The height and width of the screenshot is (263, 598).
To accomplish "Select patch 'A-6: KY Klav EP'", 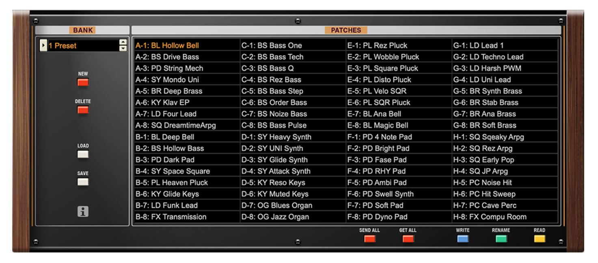I will 187,103.
